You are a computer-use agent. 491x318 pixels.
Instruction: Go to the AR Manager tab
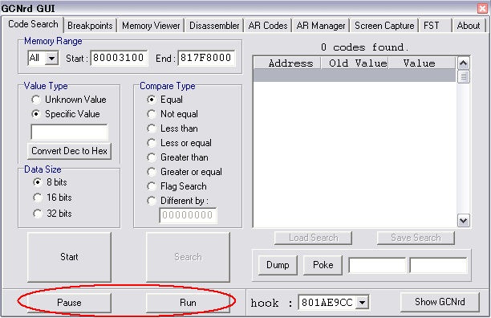click(x=321, y=26)
